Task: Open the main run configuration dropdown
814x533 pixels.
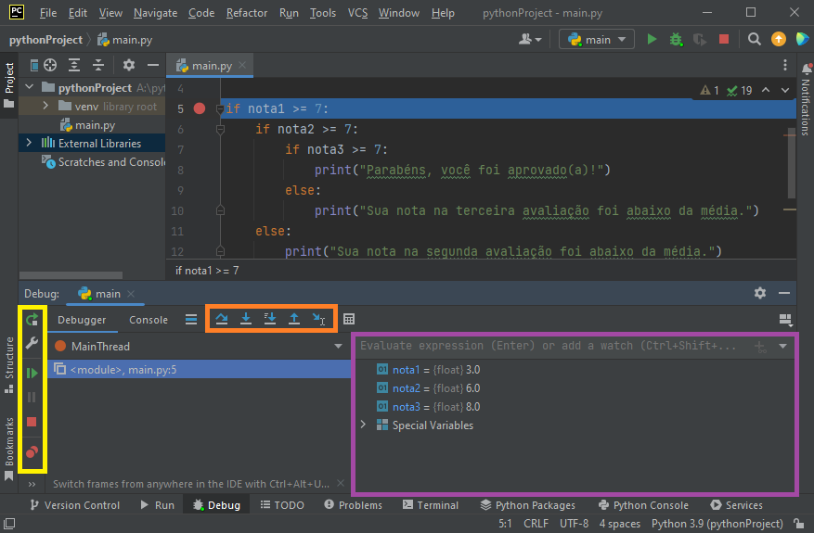Action: (x=597, y=39)
